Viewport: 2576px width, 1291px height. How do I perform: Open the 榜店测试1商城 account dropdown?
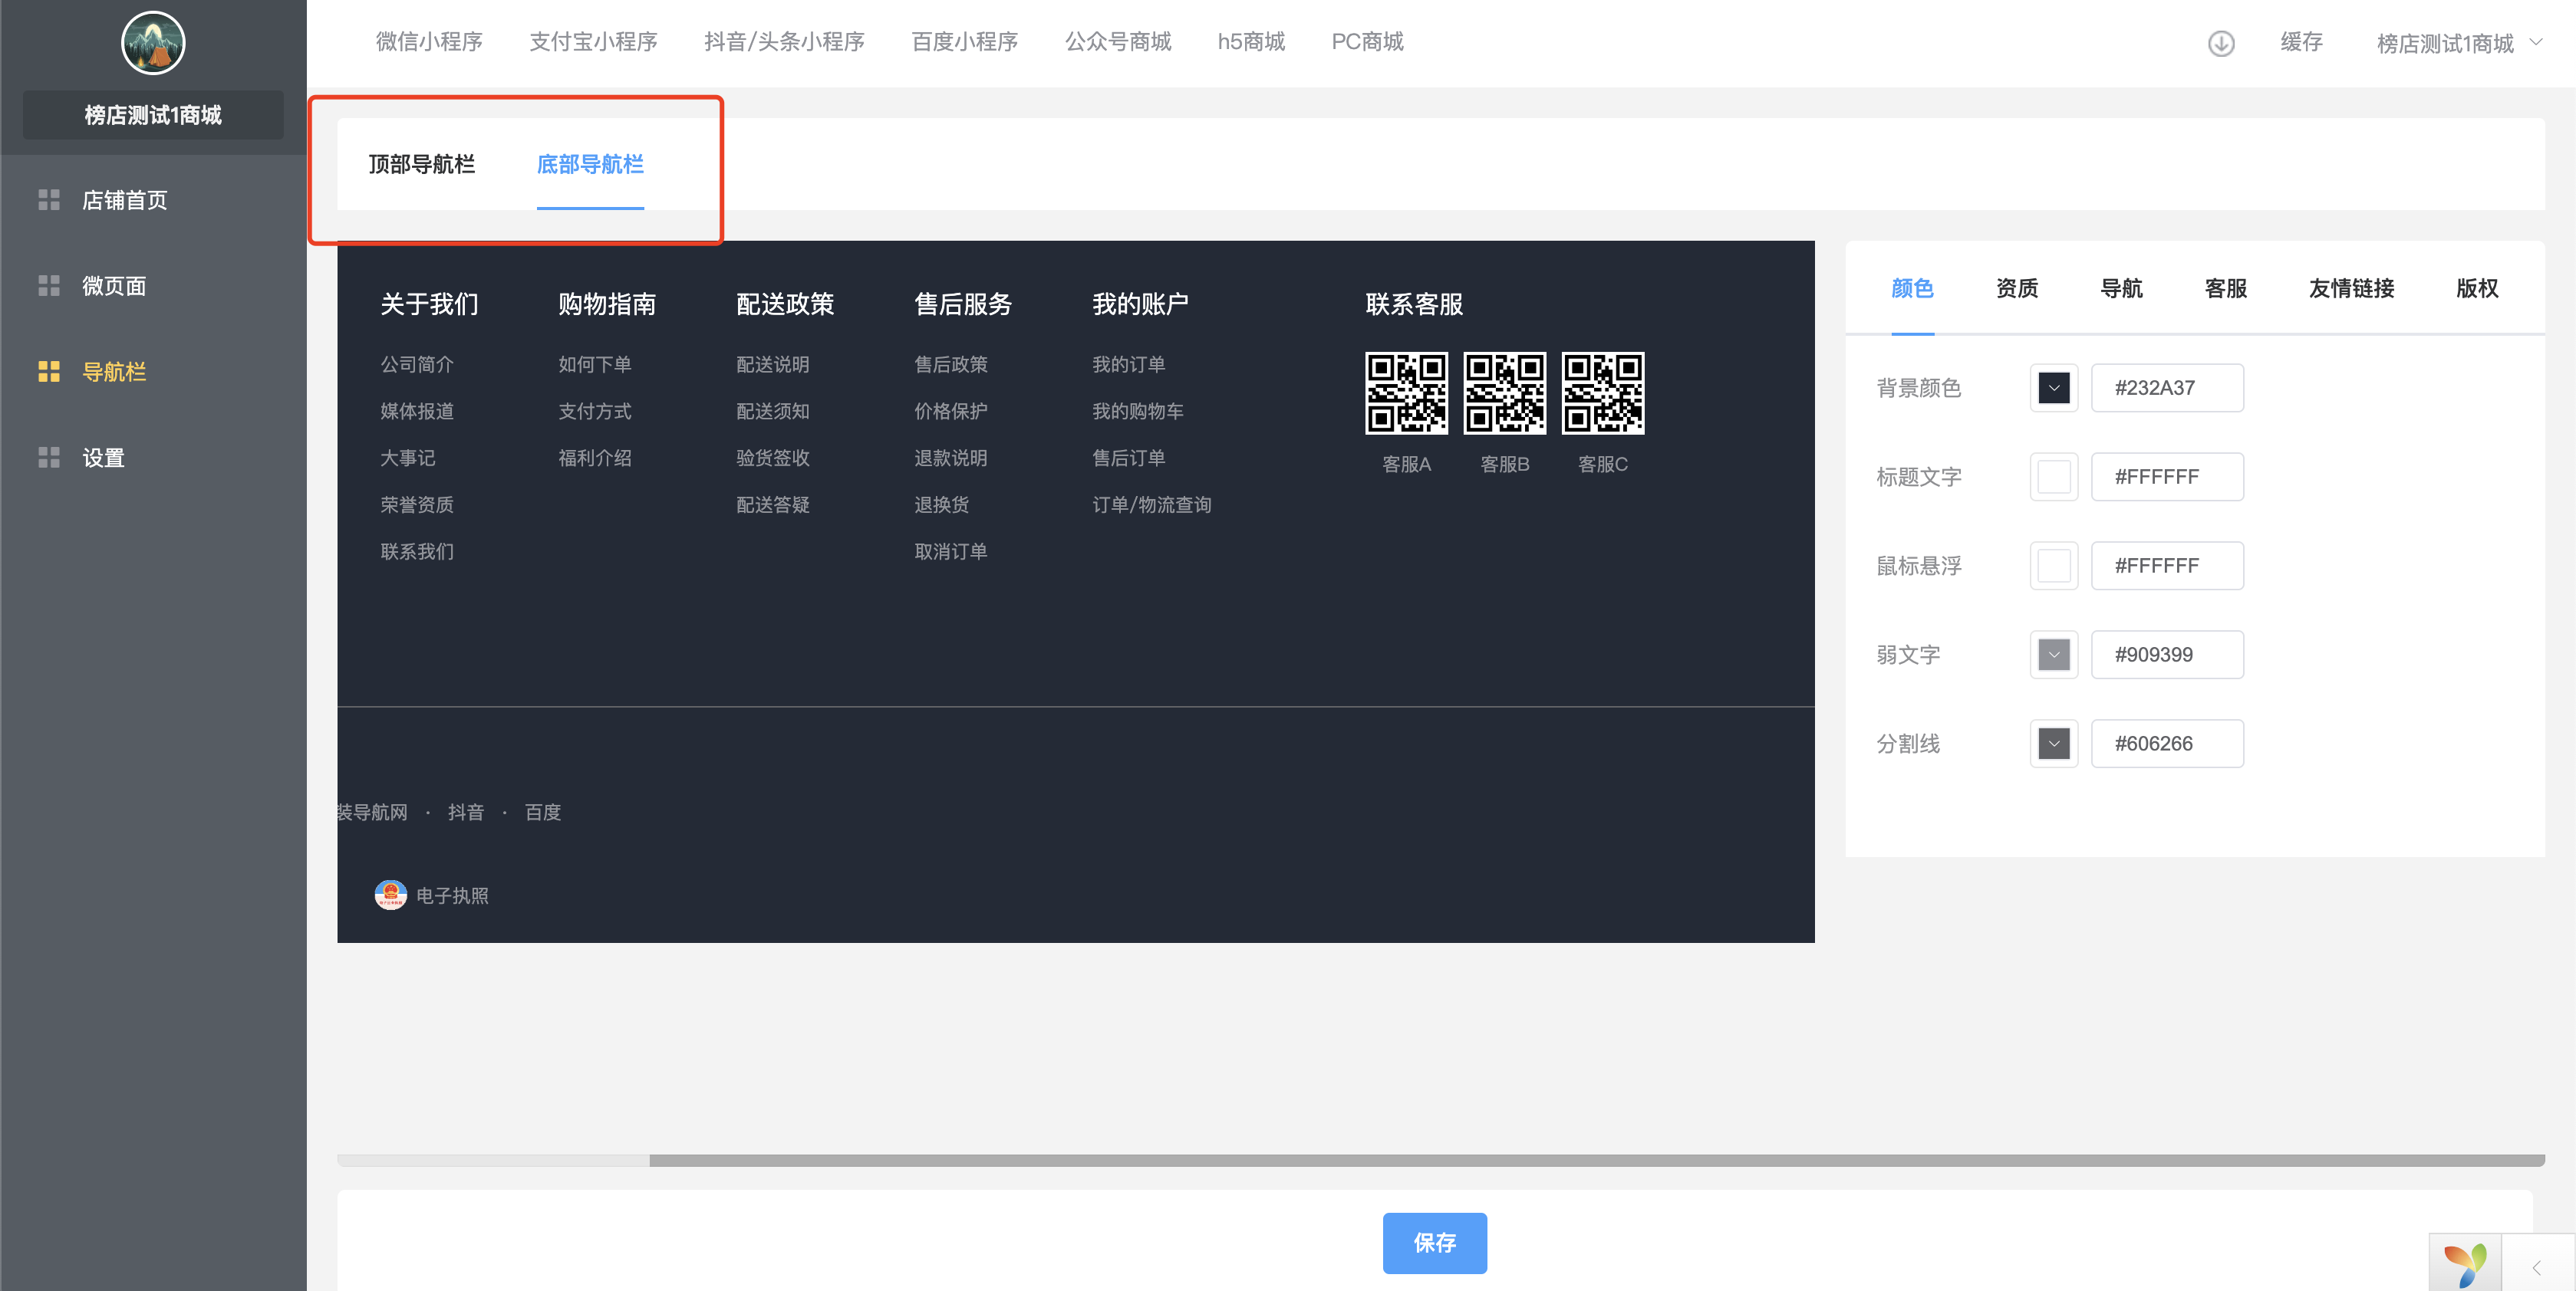(x=2459, y=43)
